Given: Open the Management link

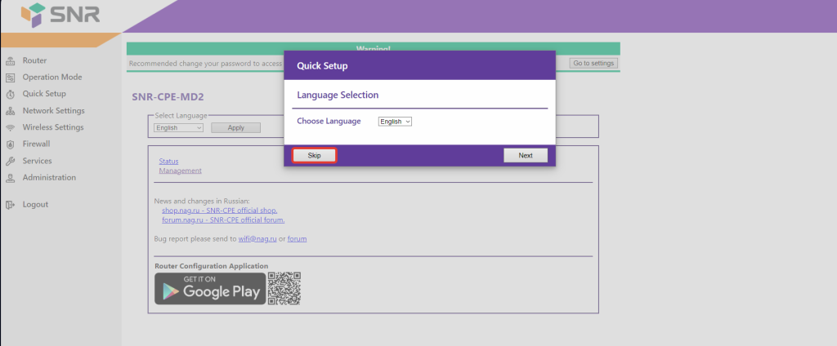Looking at the screenshot, I should tap(181, 171).
